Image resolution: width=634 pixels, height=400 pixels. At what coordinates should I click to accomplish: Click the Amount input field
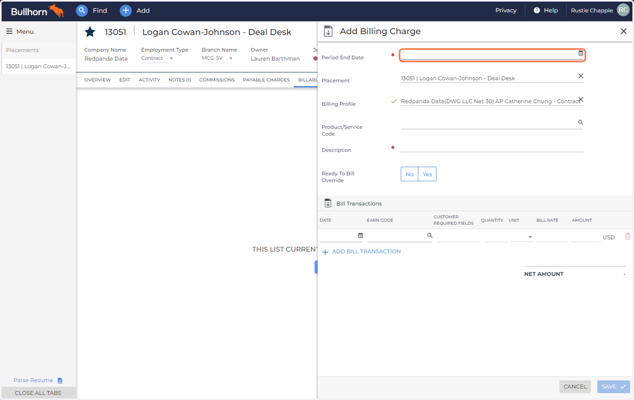[x=586, y=237]
